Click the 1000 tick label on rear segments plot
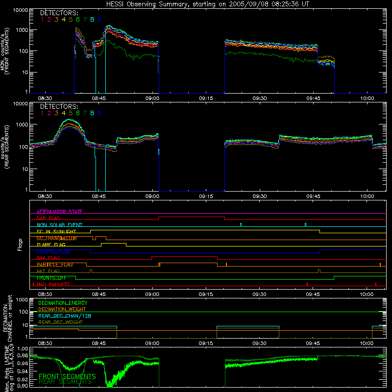The height and width of the screenshot is (392, 392). pyautogui.click(x=22, y=124)
